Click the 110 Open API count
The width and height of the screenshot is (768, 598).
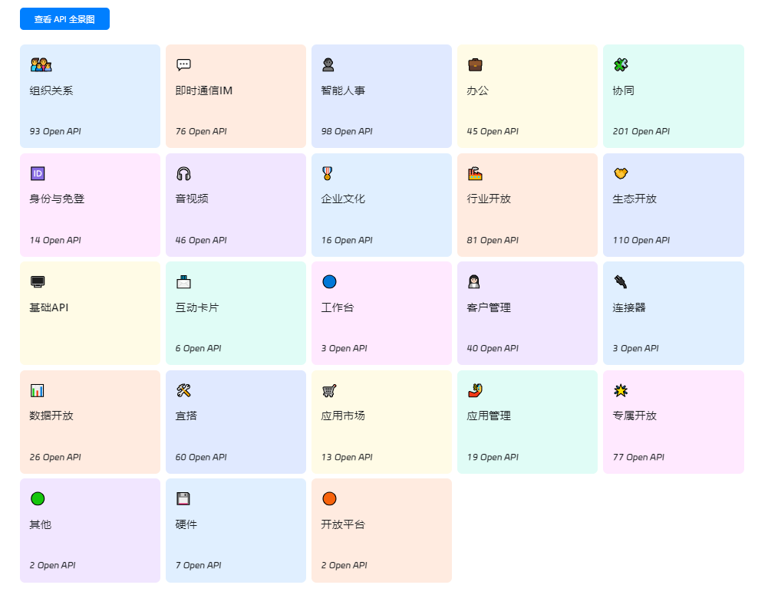(641, 240)
